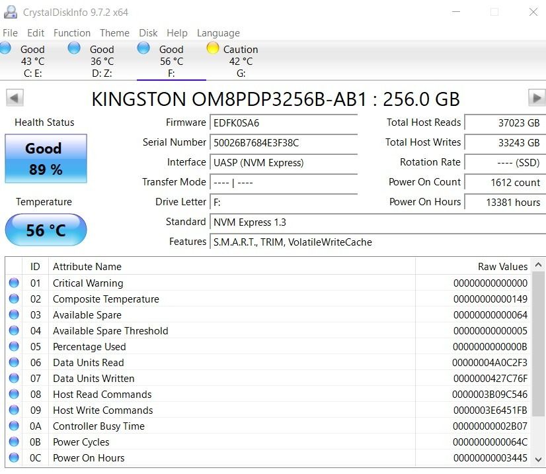Image resolution: width=546 pixels, height=474 pixels.
Task: Click status dot of Data Units Read row
Action: tap(14, 362)
